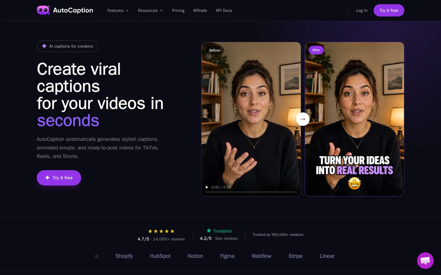Click the HubSpot logo text

tap(160, 256)
